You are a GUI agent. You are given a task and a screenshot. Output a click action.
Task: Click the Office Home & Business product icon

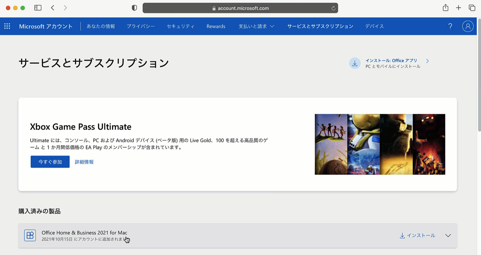(x=30, y=235)
